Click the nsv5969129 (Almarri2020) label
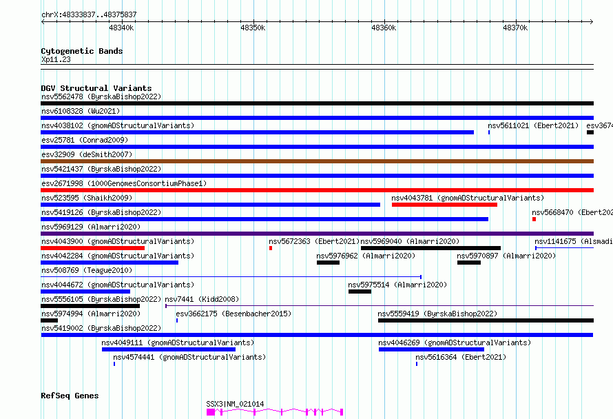Image resolution: width=613 pixels, height=419 pixels. [x=91, y=227]
